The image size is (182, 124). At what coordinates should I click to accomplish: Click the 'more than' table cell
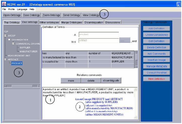77,62
